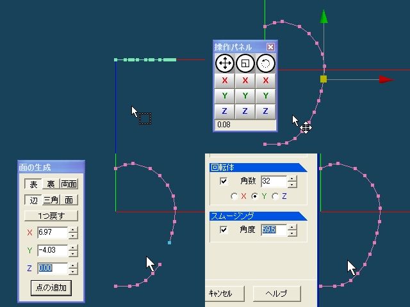Select the Z axis radio button
The height and width of the screenshot is (307, 410).
point(275,196)
